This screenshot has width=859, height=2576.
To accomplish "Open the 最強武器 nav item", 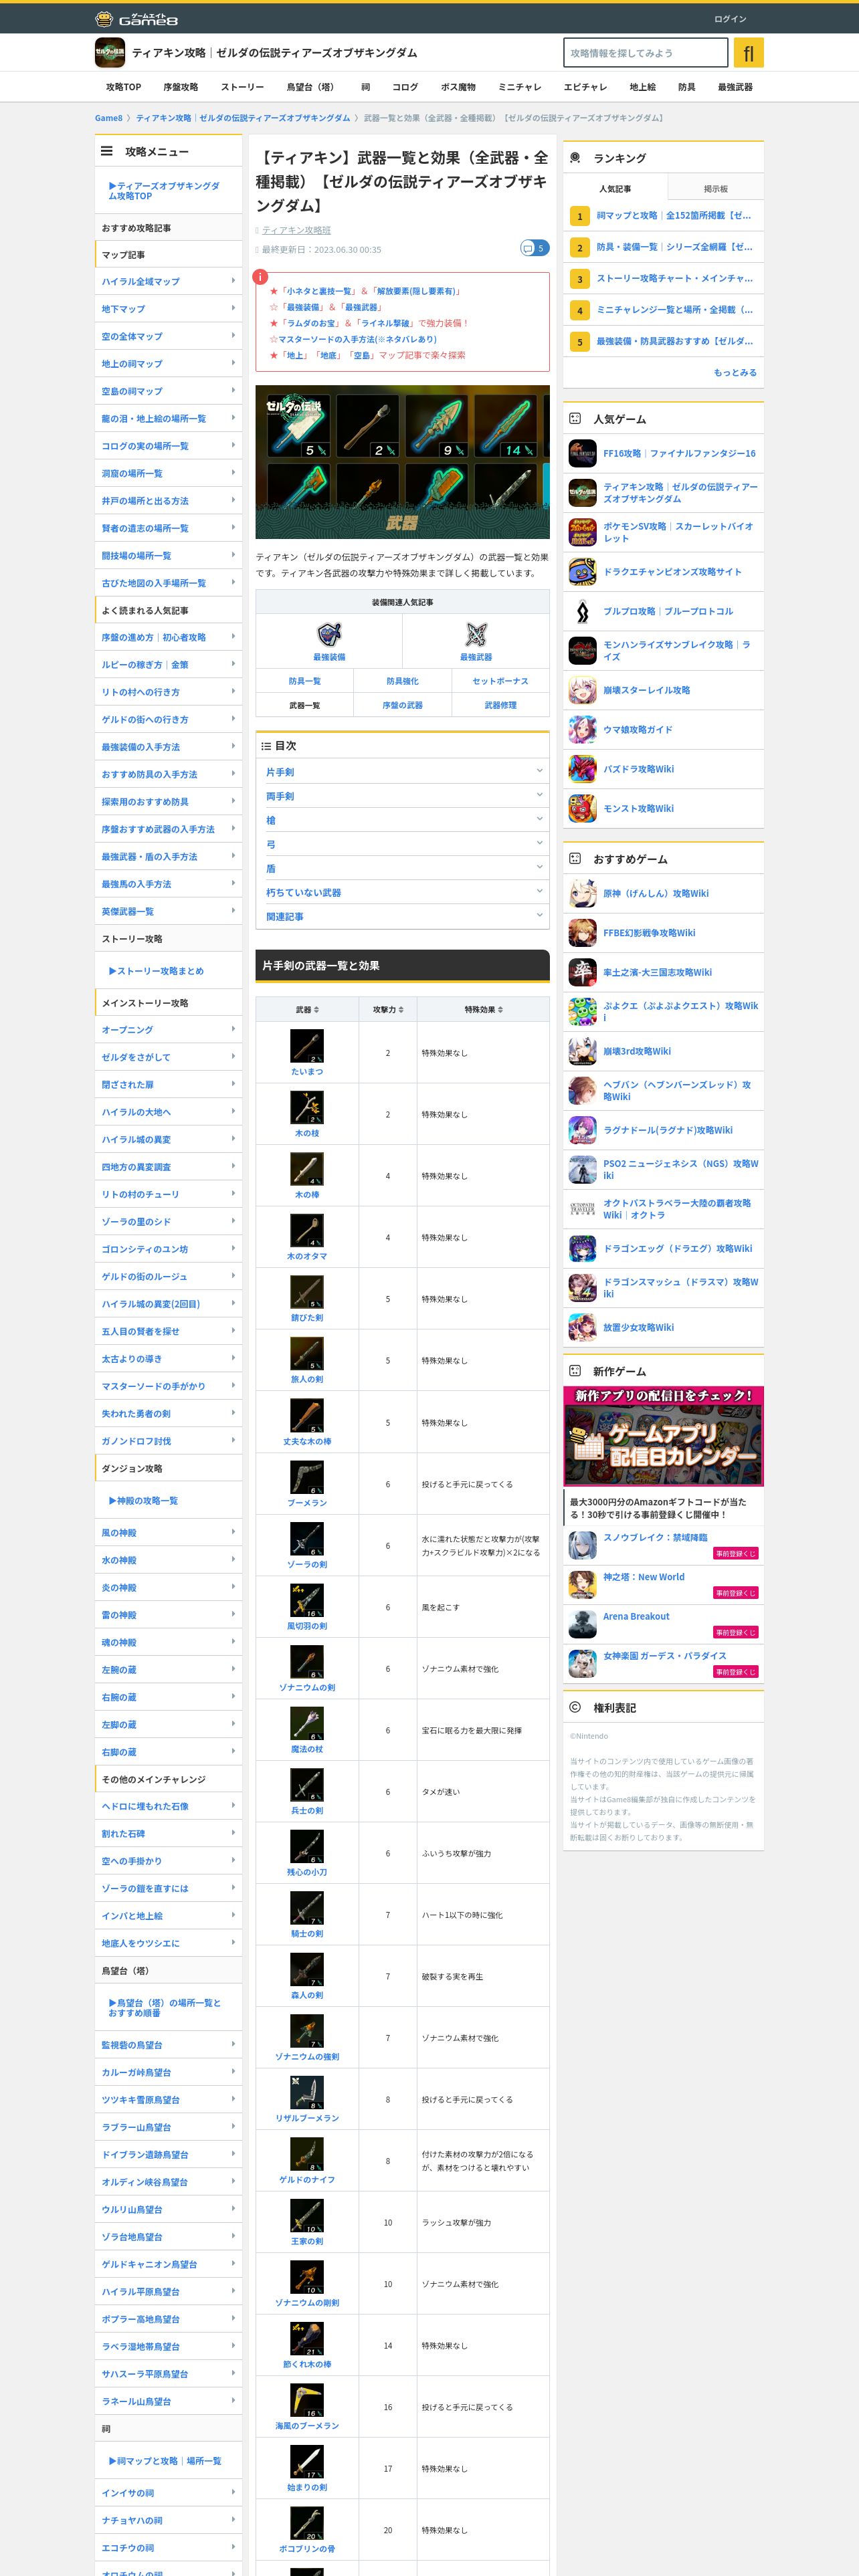I will coord(735,87).
